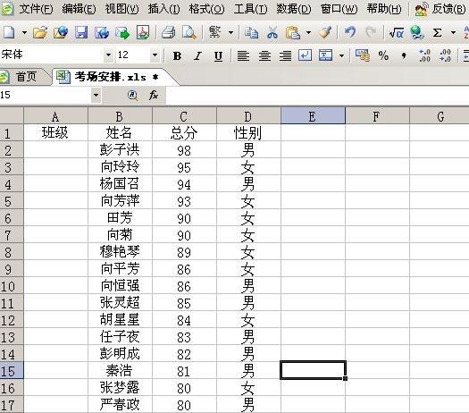The image size is (469, 413).
Task: Toggle Bold formatting
Action: [177, 56]
